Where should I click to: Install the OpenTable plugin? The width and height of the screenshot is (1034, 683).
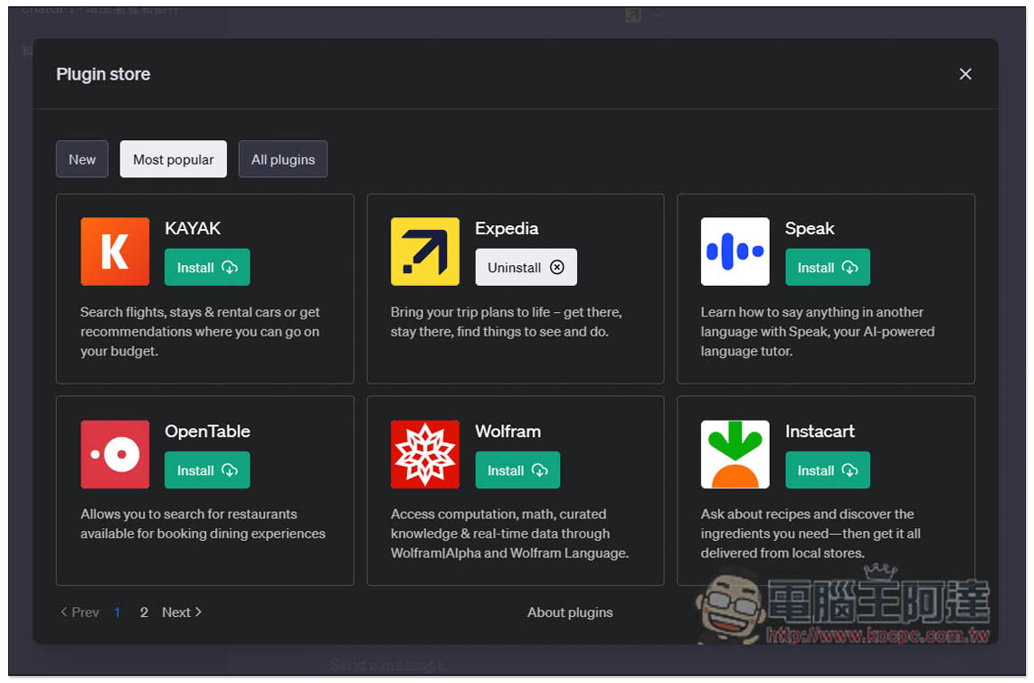click(x=207, y=470)
